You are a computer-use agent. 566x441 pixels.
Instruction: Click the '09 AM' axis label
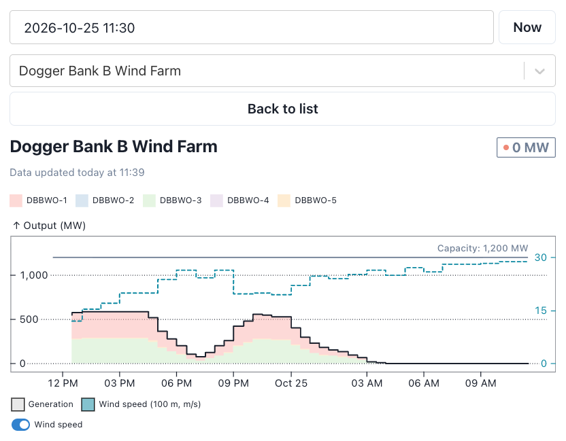481,383
